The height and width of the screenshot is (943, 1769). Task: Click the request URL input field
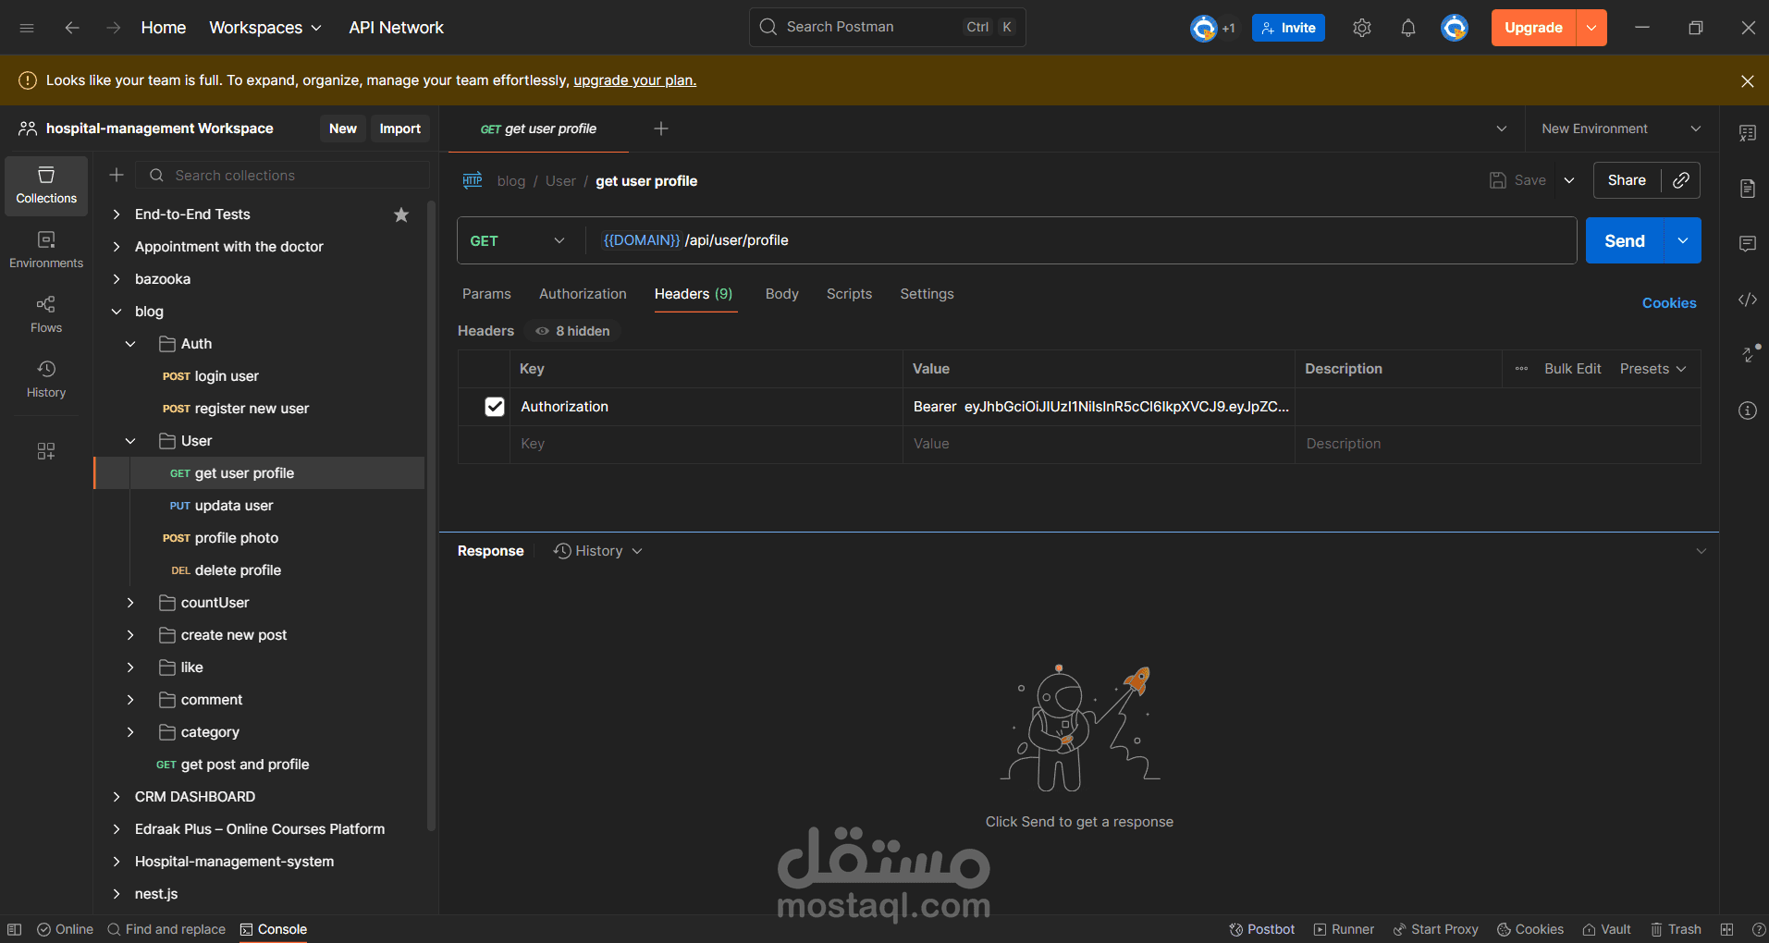[1080, 240]
